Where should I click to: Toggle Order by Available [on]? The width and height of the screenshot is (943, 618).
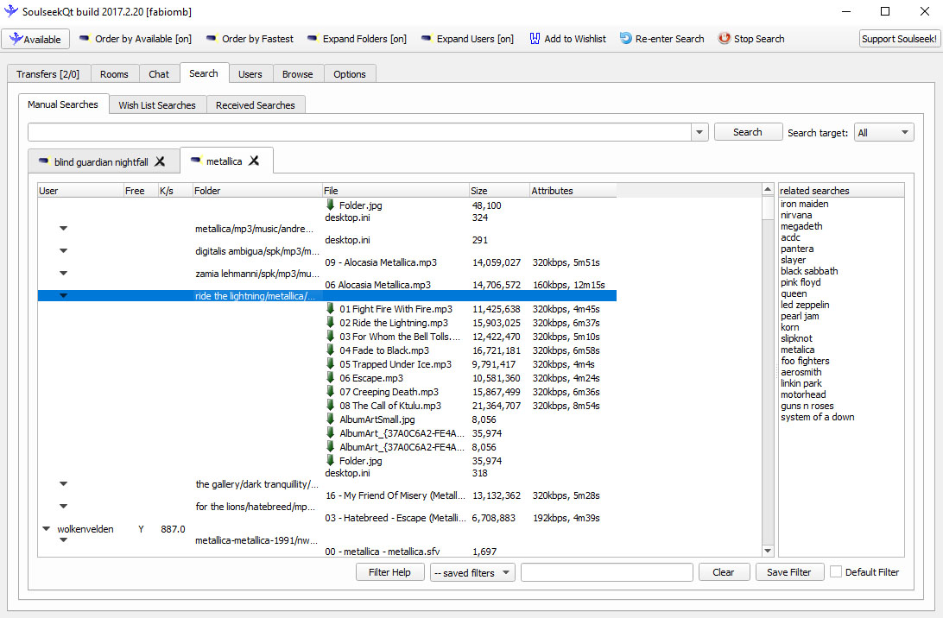pos(136,39)
